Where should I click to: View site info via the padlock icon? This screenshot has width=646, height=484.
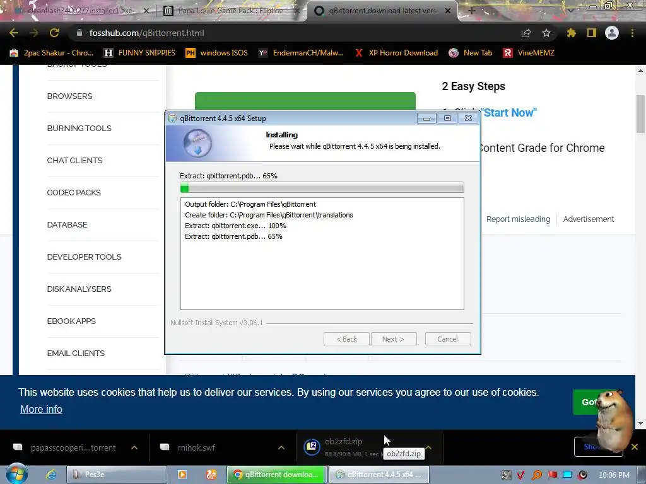79,33
